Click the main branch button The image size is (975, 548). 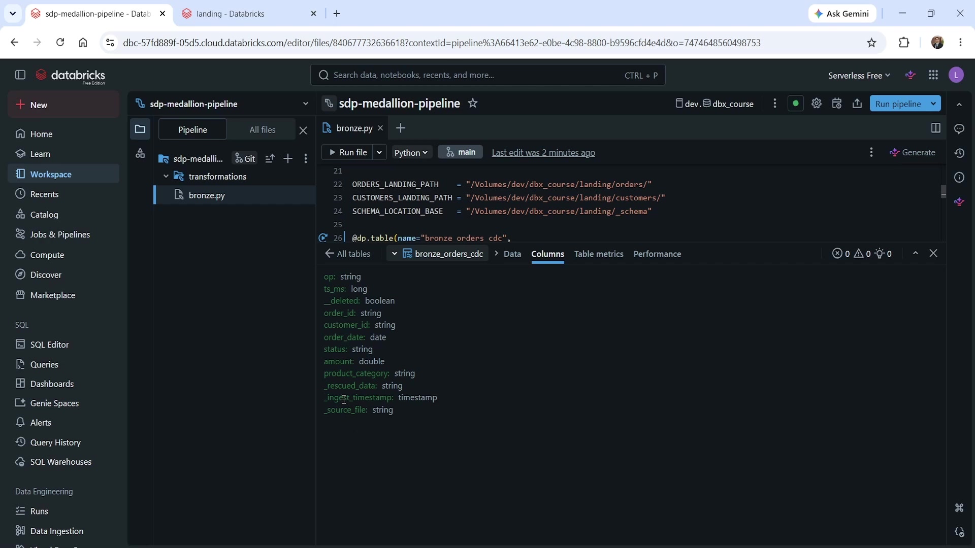tap(461, 152)
